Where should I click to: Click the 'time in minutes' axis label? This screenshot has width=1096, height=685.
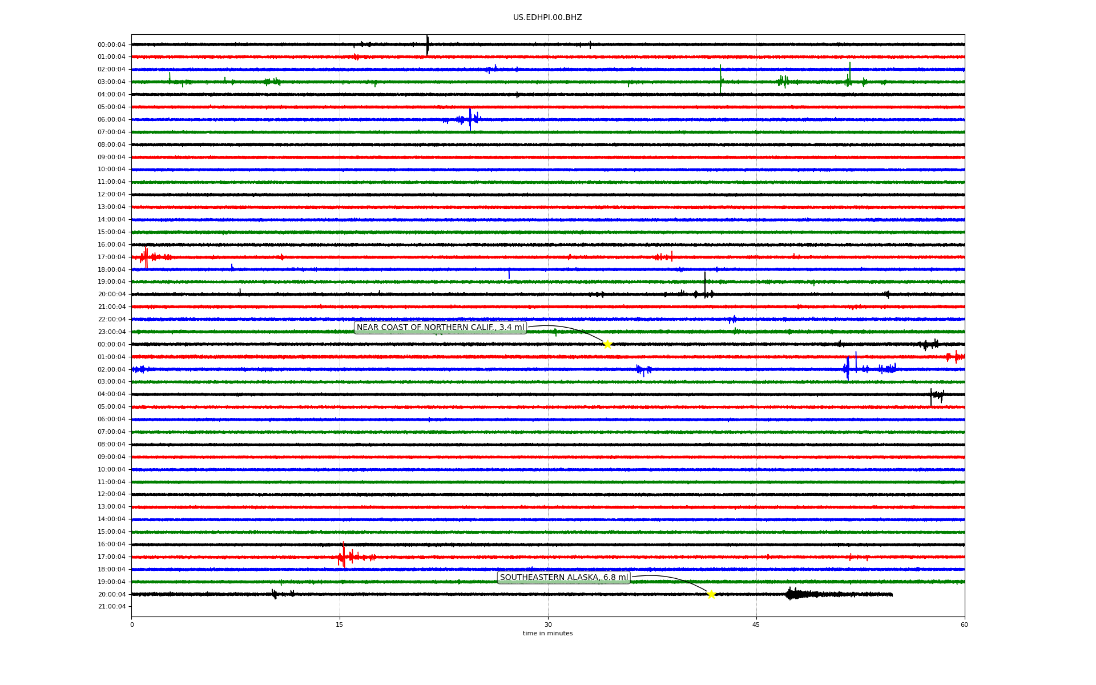point(547,634)
